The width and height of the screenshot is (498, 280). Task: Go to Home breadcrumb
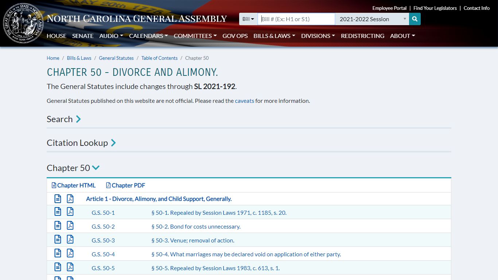click(x=53, y=58)
